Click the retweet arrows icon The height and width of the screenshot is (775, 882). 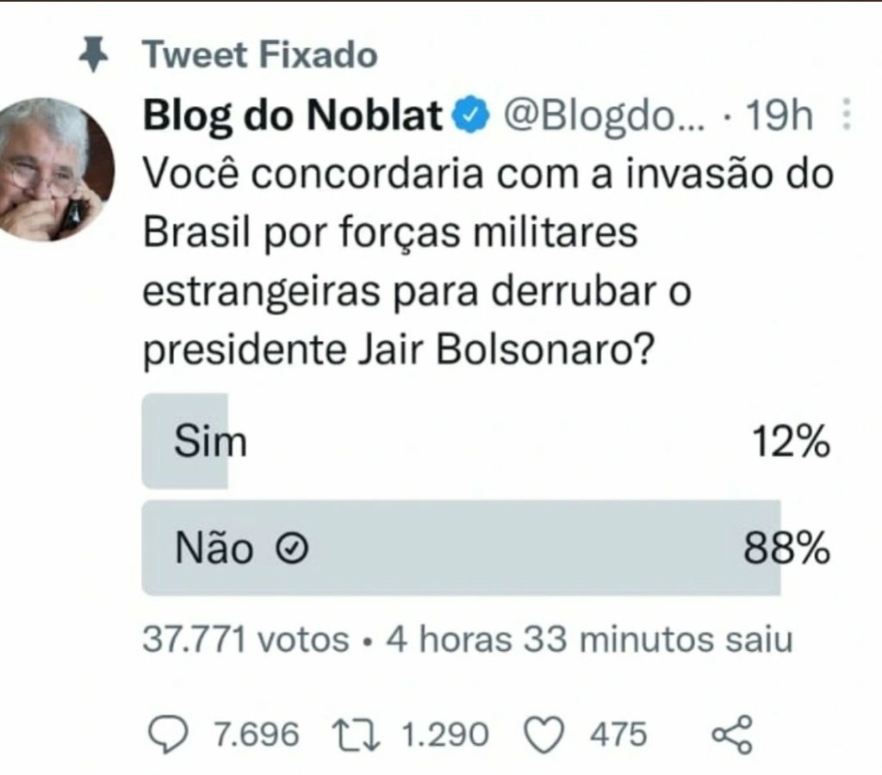(x=356, y=735)
